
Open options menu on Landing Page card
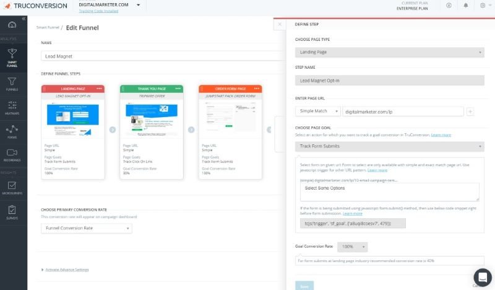coord(99,89)
